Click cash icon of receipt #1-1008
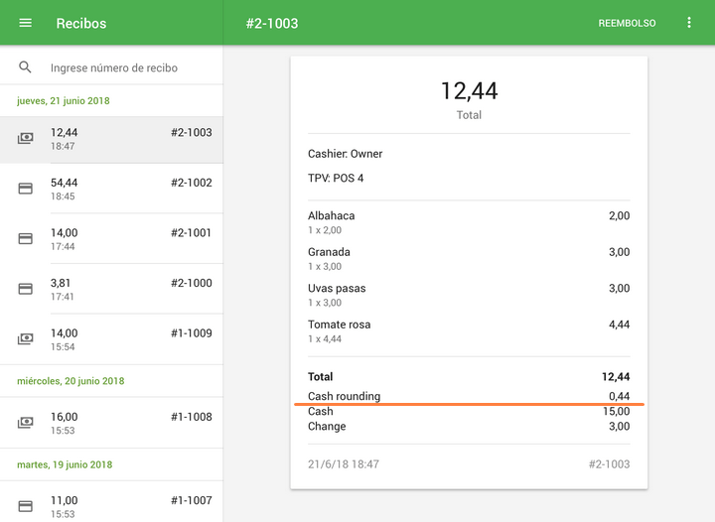Screen dimensions: 715x522 point(26,423)
